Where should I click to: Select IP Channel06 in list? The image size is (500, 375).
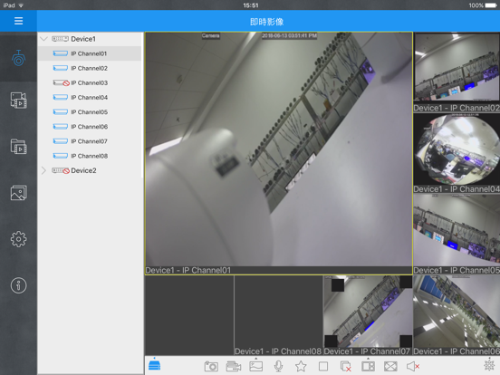[90, 127]
